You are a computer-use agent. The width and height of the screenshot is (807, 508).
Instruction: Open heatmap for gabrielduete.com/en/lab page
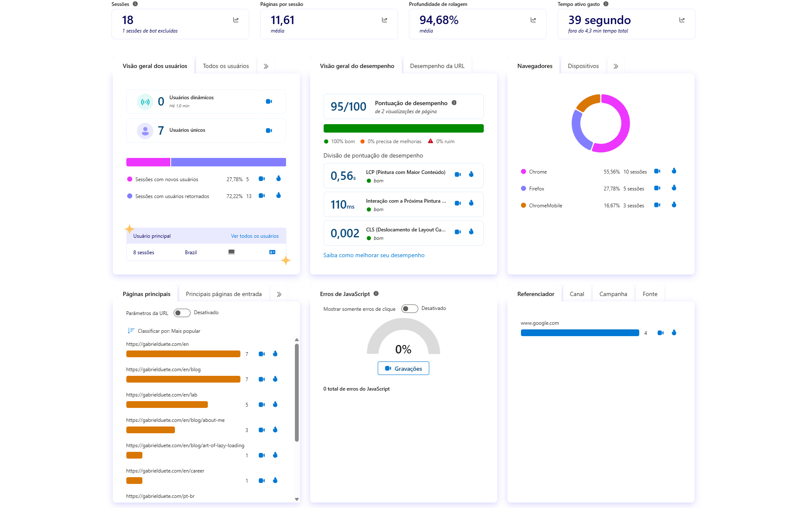[x=275, y=404]
